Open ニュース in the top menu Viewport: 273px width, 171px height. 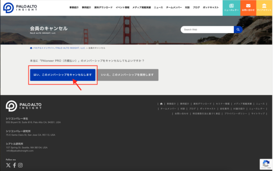[x=159, y=8]
